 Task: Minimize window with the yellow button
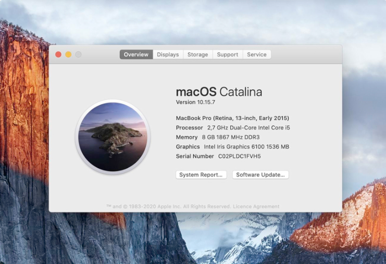tap(68, 54)
